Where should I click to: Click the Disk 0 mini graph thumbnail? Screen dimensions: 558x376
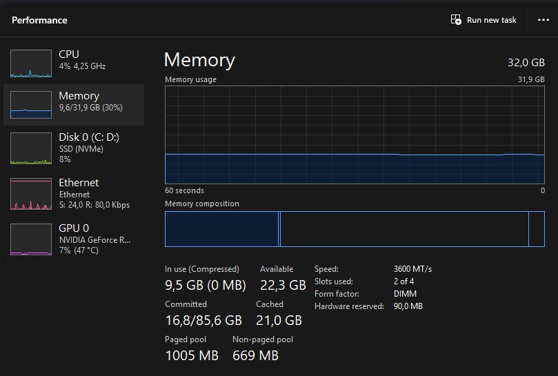[31, 148]
